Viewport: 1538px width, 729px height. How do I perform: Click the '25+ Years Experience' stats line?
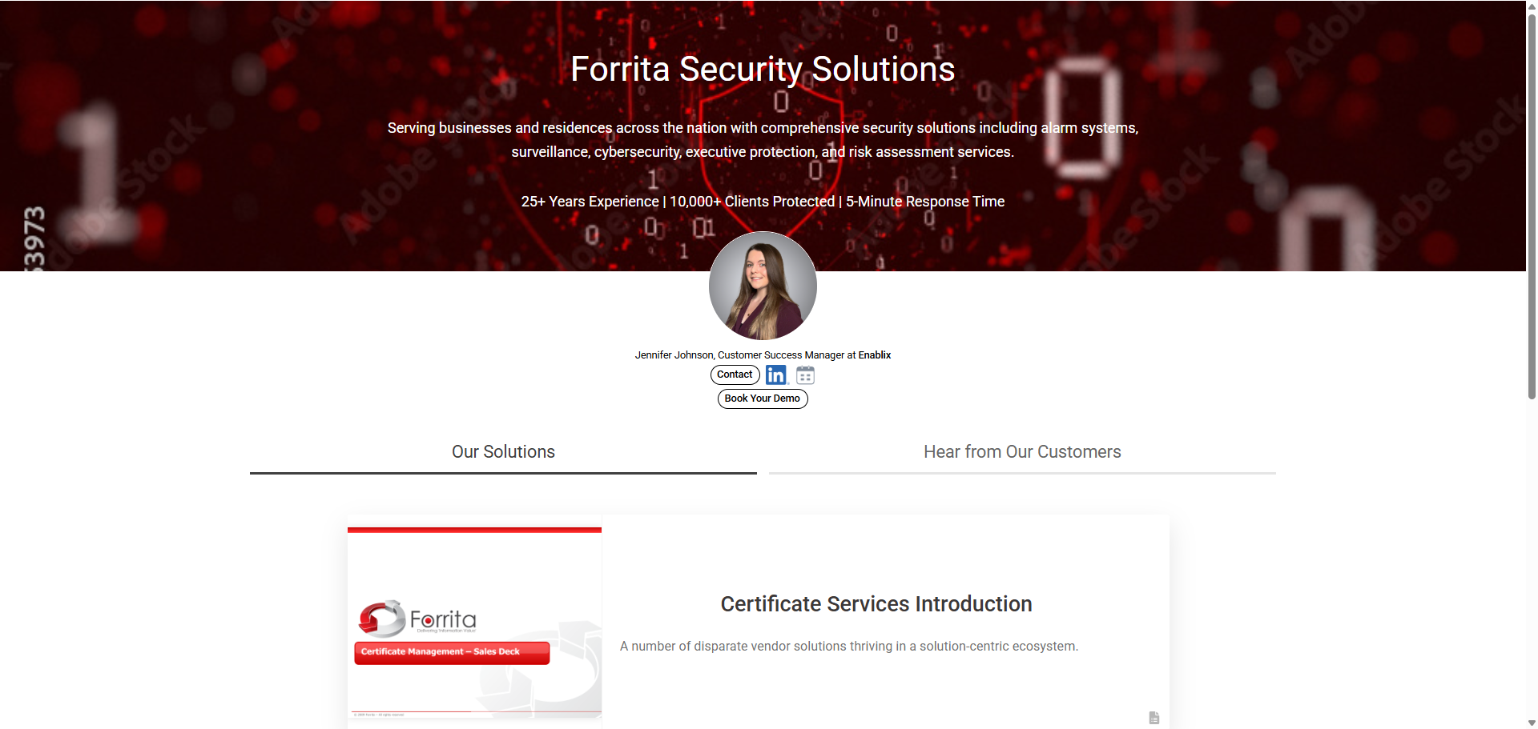coord(763,202)
